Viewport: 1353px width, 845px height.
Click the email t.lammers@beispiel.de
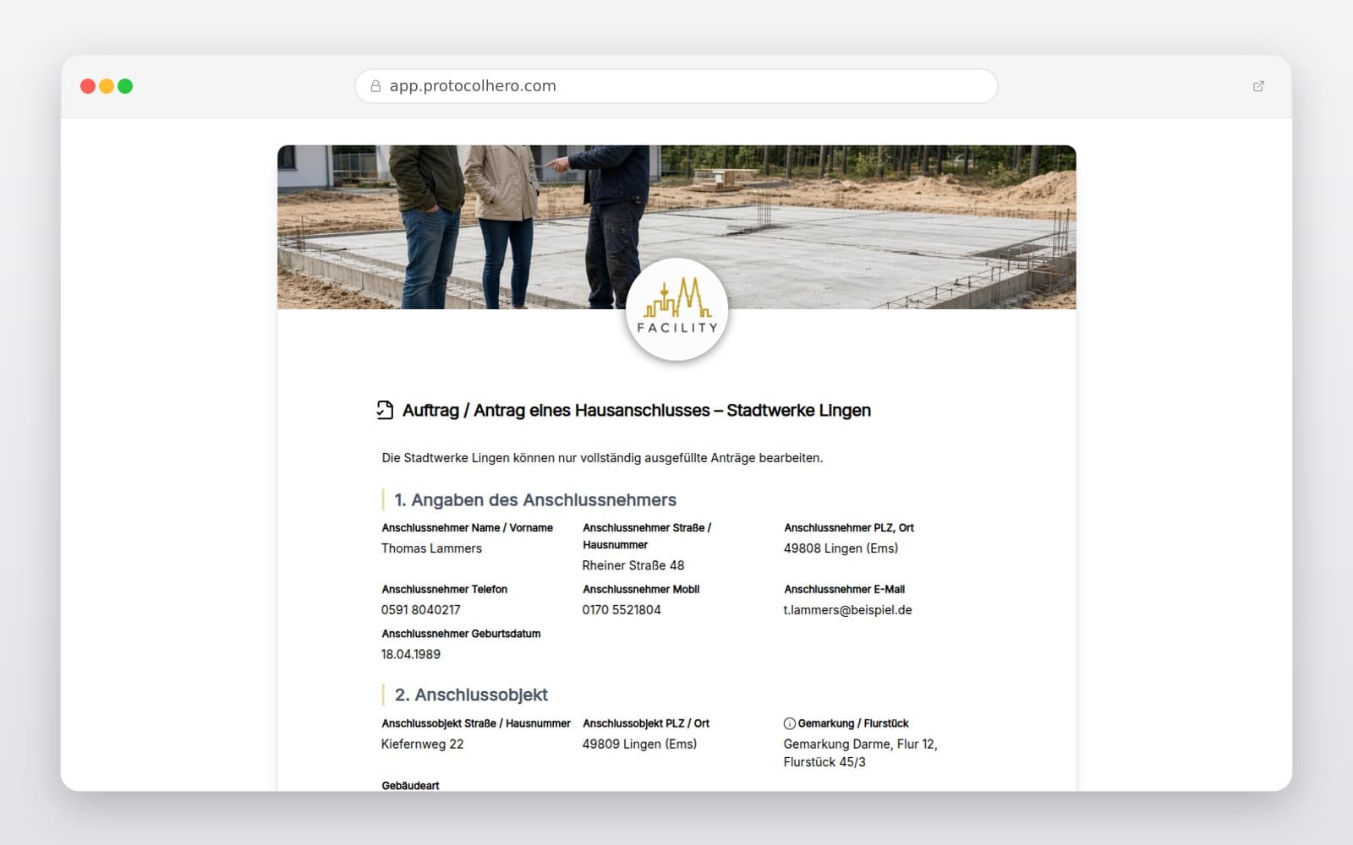click(847, 610)
